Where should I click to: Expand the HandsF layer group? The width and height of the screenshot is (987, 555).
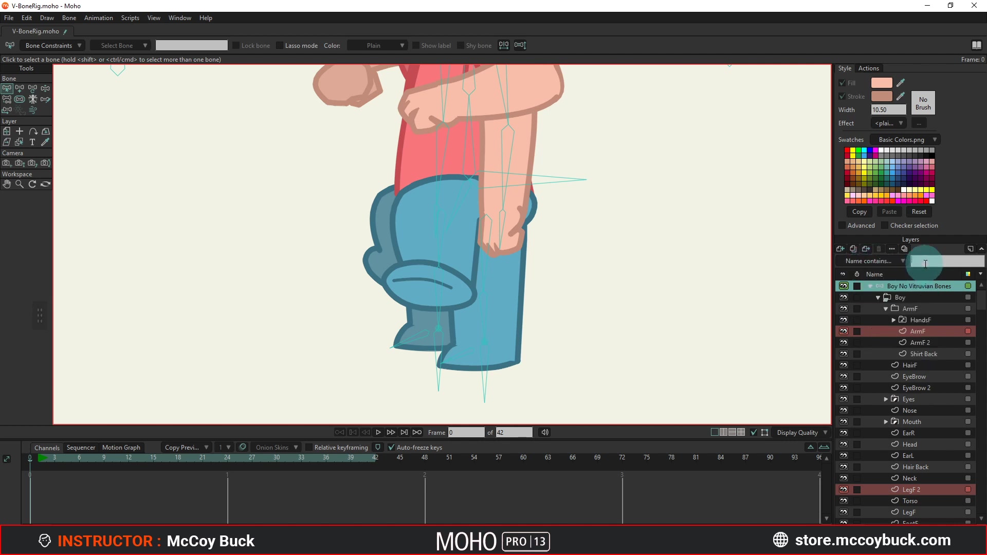click(x=894, y=320)
